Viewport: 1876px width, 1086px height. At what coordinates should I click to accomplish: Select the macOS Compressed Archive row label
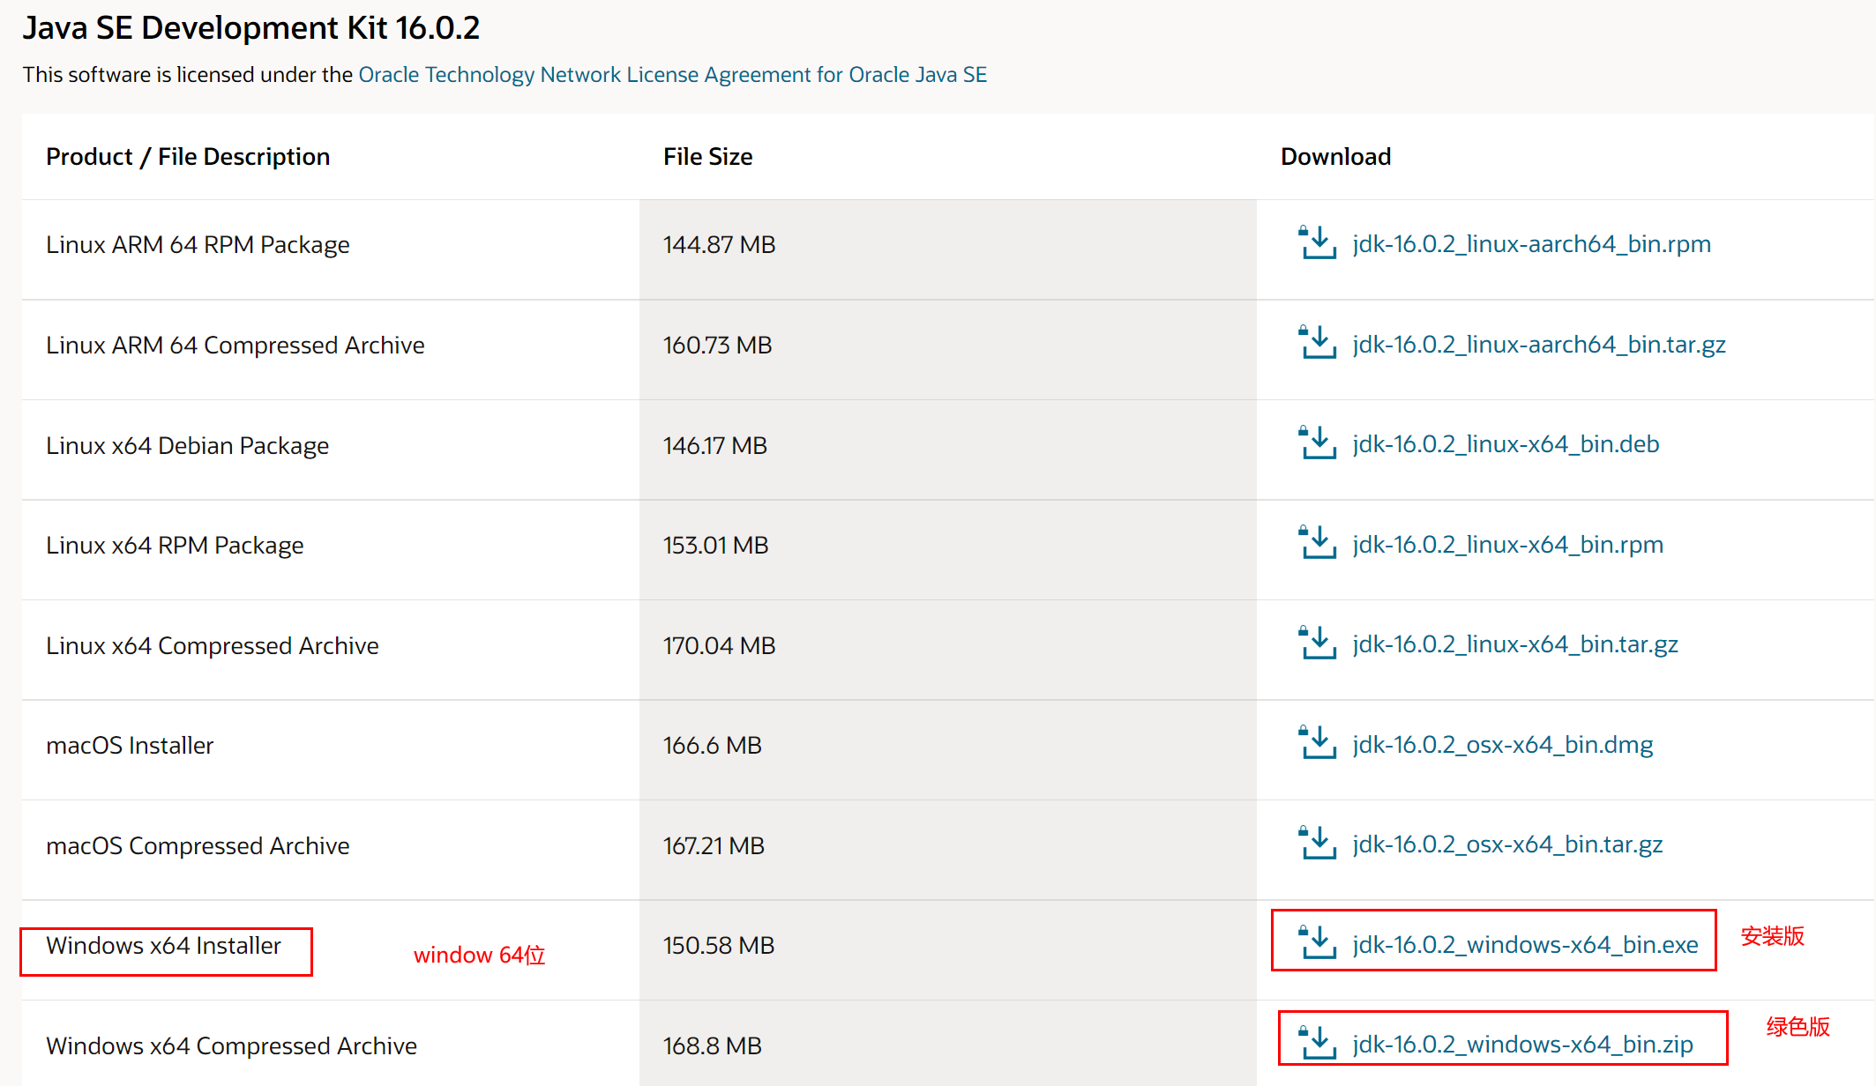tap(198, 844)
